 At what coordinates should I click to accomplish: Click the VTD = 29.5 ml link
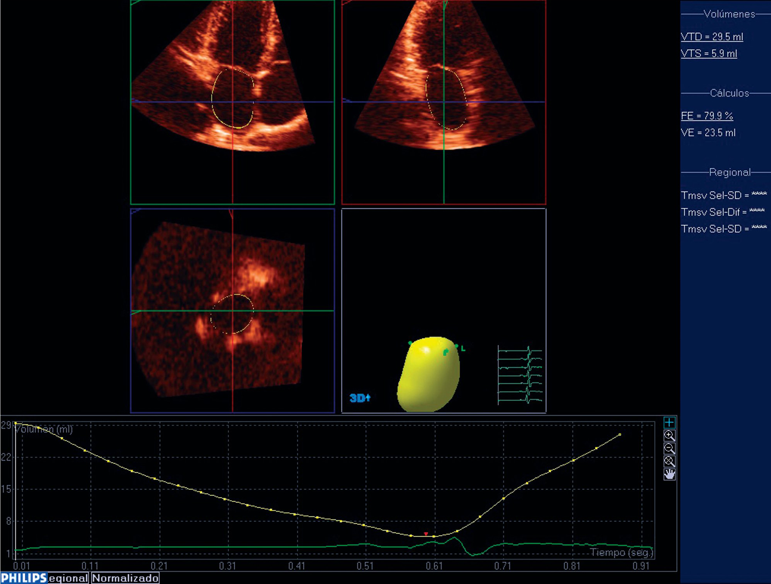[712, 37]
